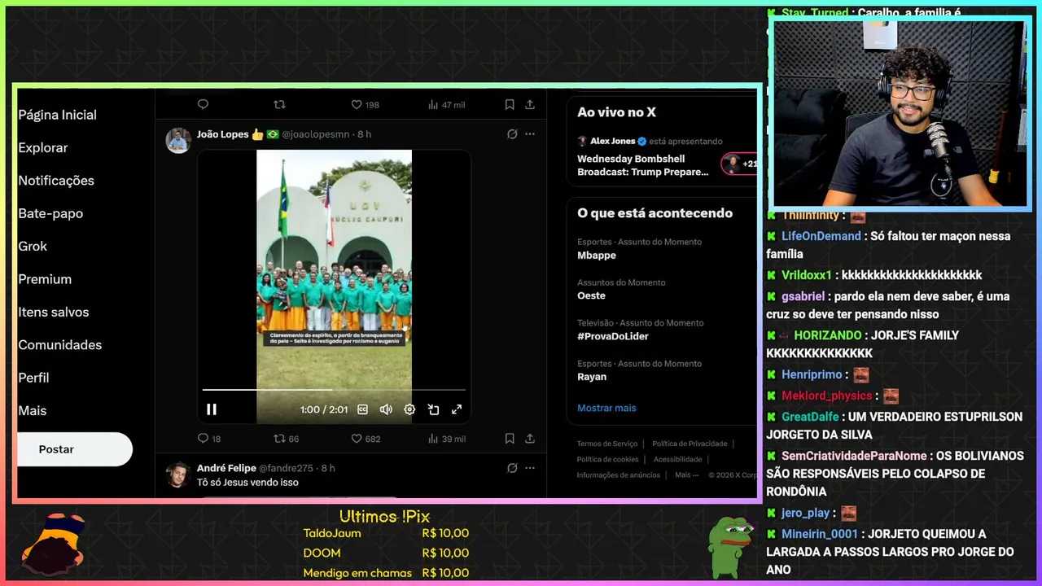
Task: Select the GreatDalfe chat username
Action: coord(812,417)
